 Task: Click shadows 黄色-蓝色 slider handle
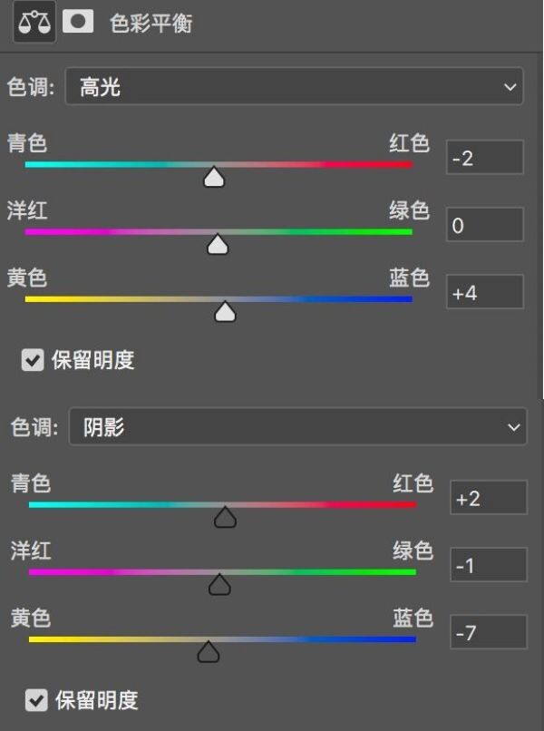point(209,652)
